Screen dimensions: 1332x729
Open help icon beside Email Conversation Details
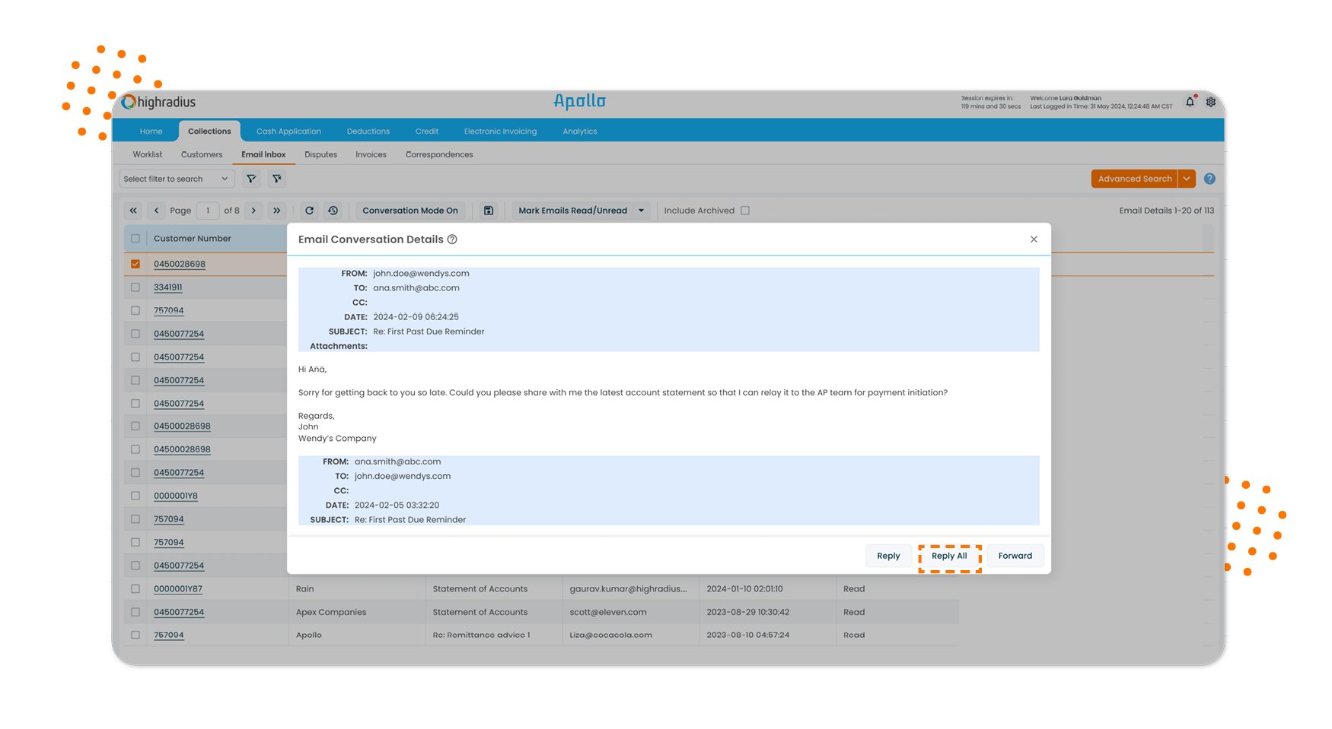[452, 239]
